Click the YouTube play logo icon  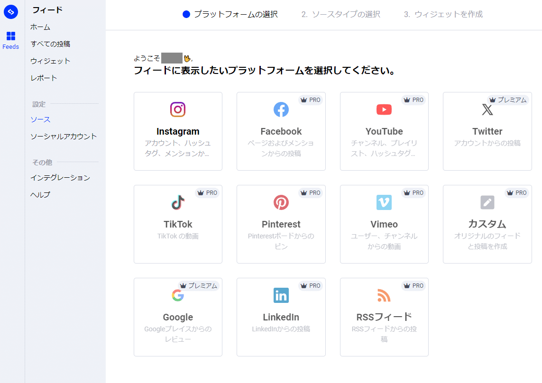(x=384, y=109)
